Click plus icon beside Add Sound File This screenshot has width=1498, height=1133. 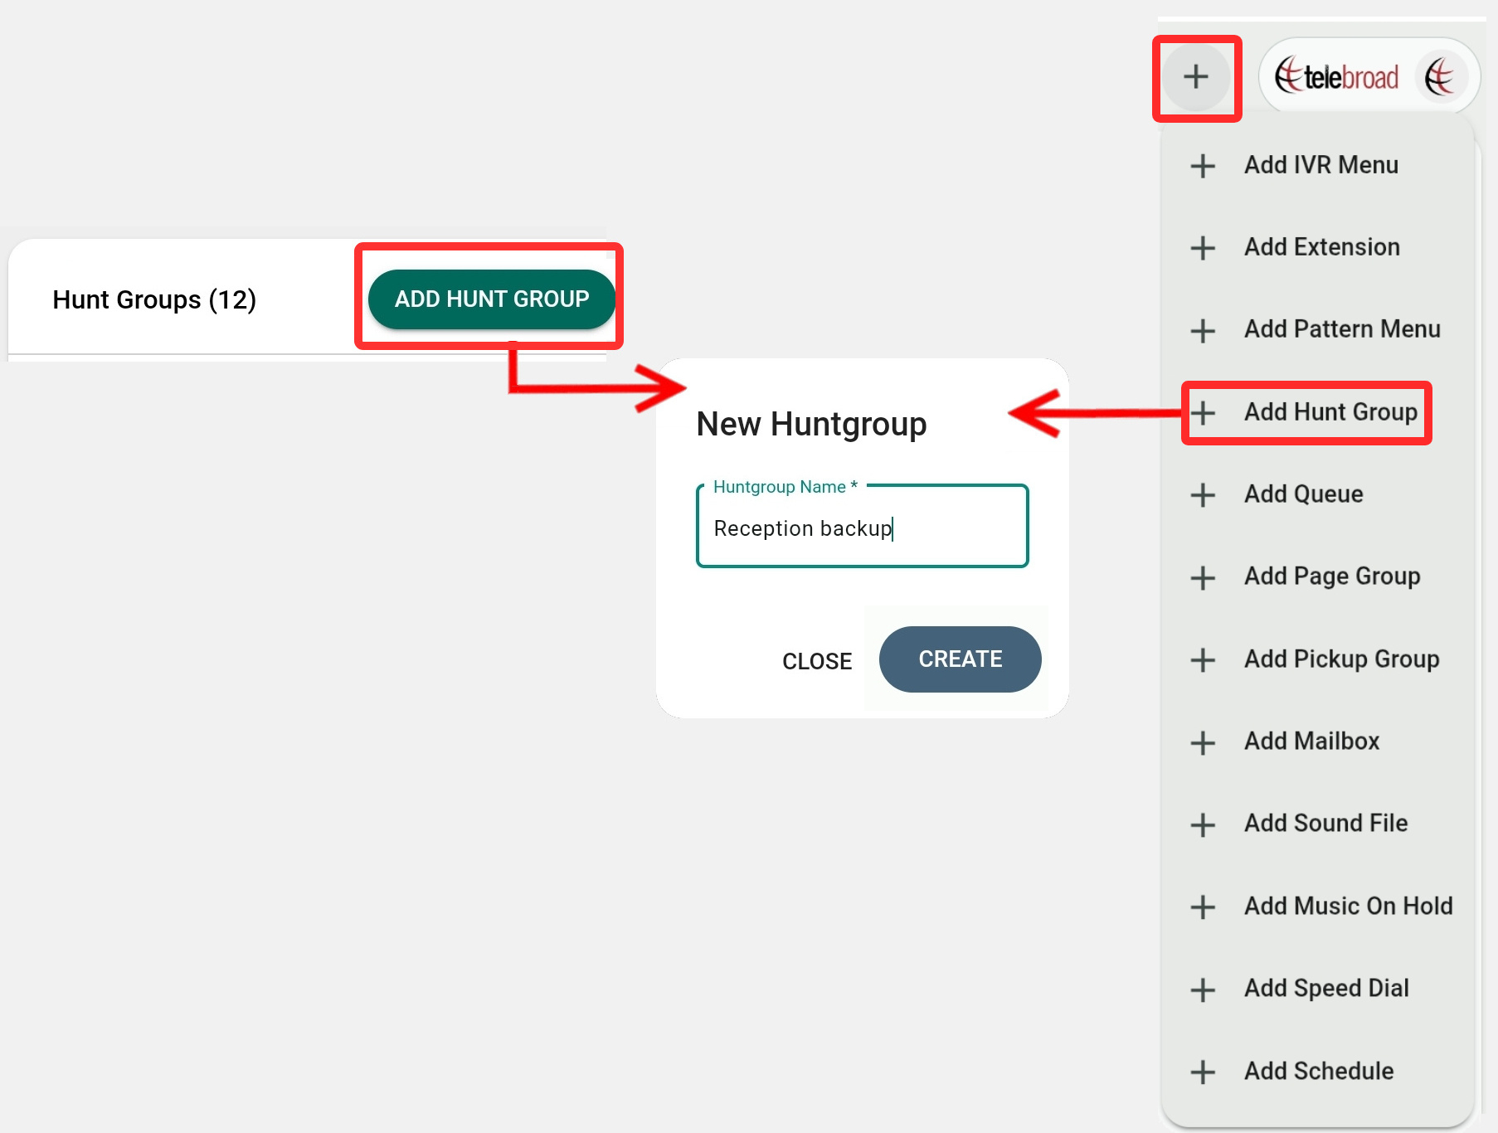(x=1203, y=824)
